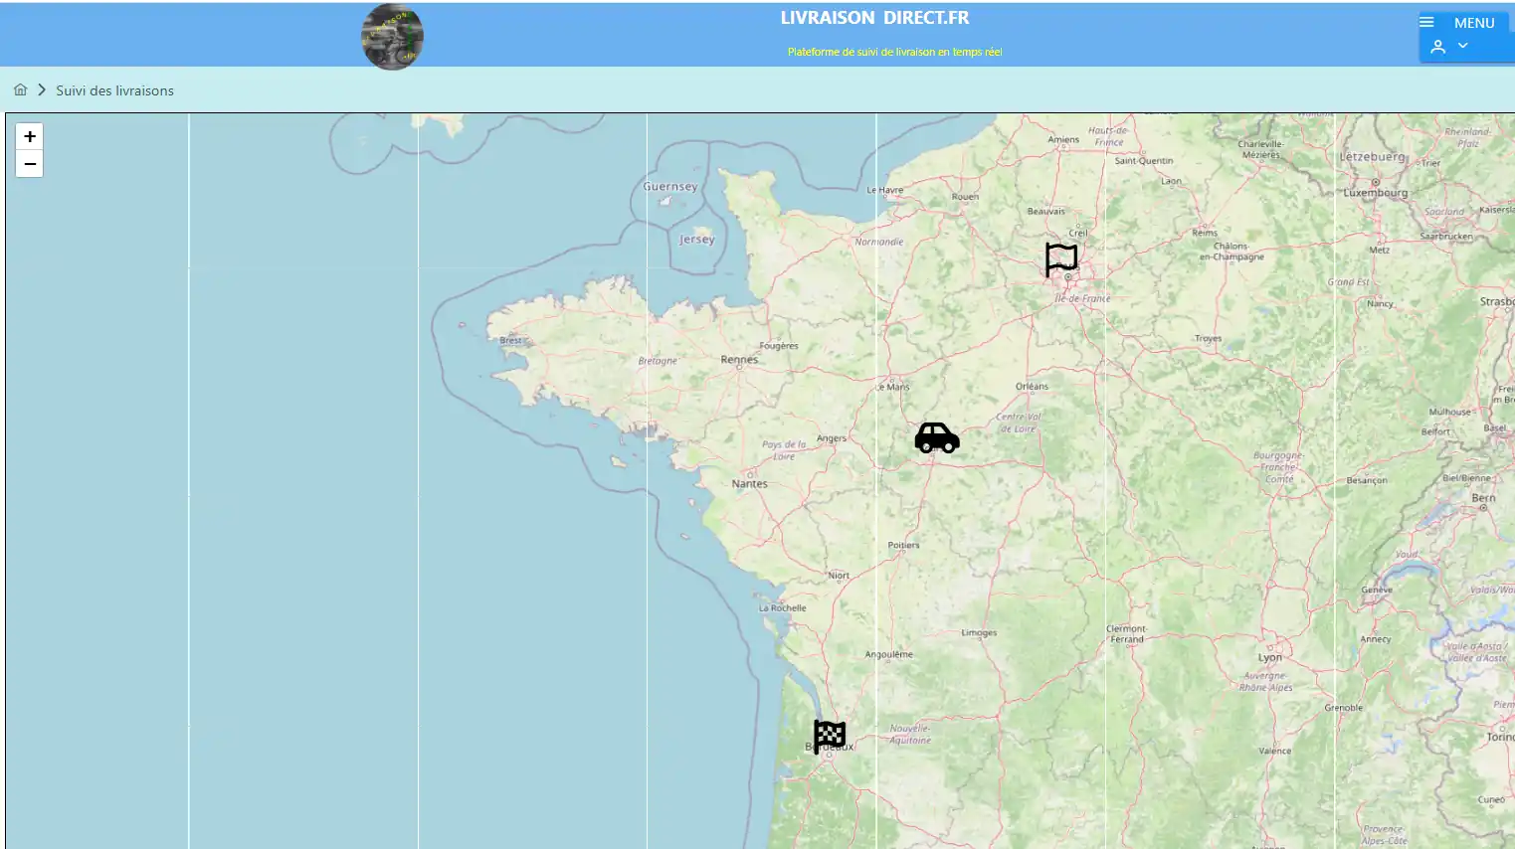Click the LIVRAISON DIRECT.FR title

874,18
